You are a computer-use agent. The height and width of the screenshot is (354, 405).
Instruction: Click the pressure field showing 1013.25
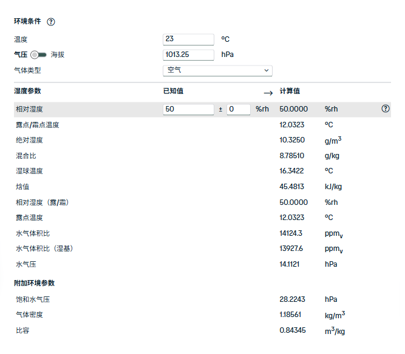pos(188,55)
